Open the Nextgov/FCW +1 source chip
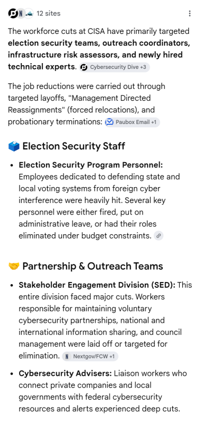 90,356
